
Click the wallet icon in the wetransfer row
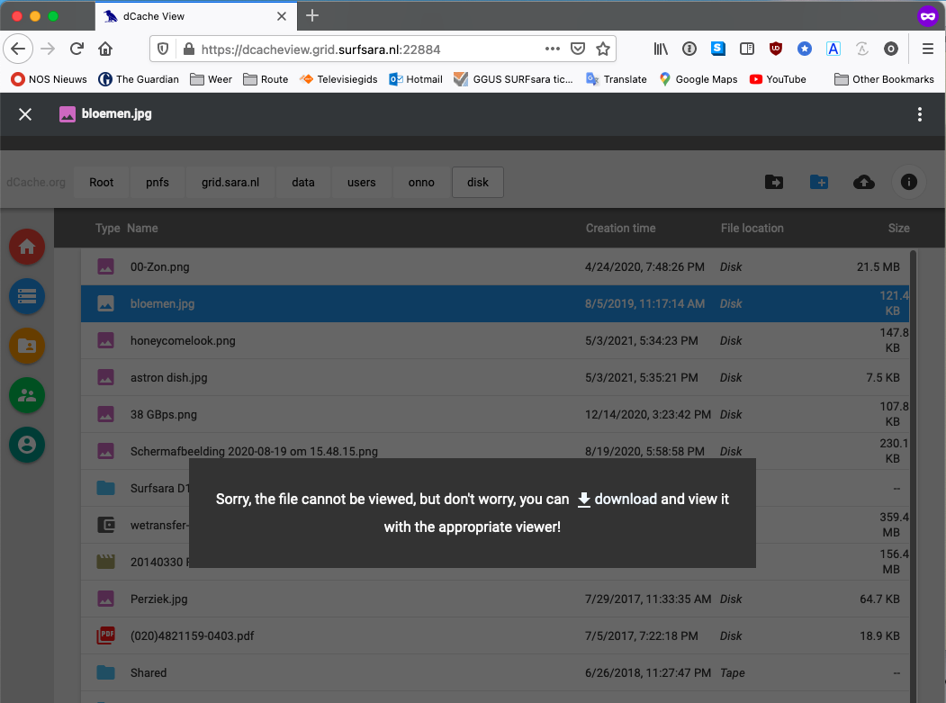coord(105,525)
